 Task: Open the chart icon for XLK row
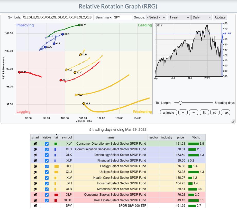[35, 155]
